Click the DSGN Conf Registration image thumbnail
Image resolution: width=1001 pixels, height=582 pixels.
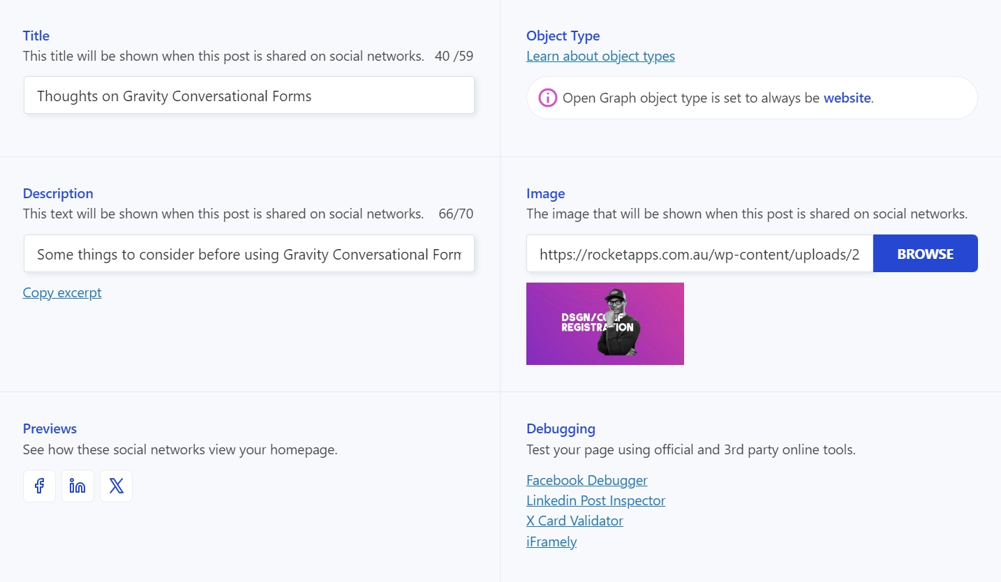[x=605, y=323]
